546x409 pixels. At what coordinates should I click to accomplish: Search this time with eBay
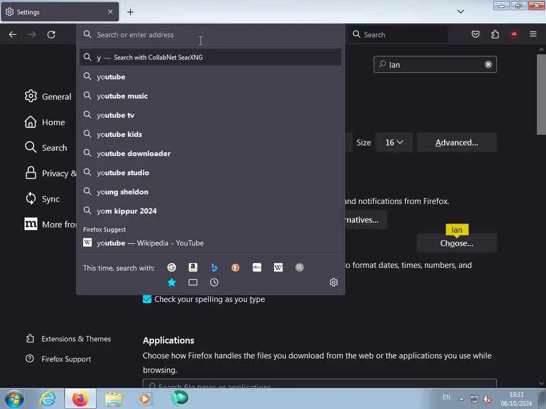click(x=256, y=267)
